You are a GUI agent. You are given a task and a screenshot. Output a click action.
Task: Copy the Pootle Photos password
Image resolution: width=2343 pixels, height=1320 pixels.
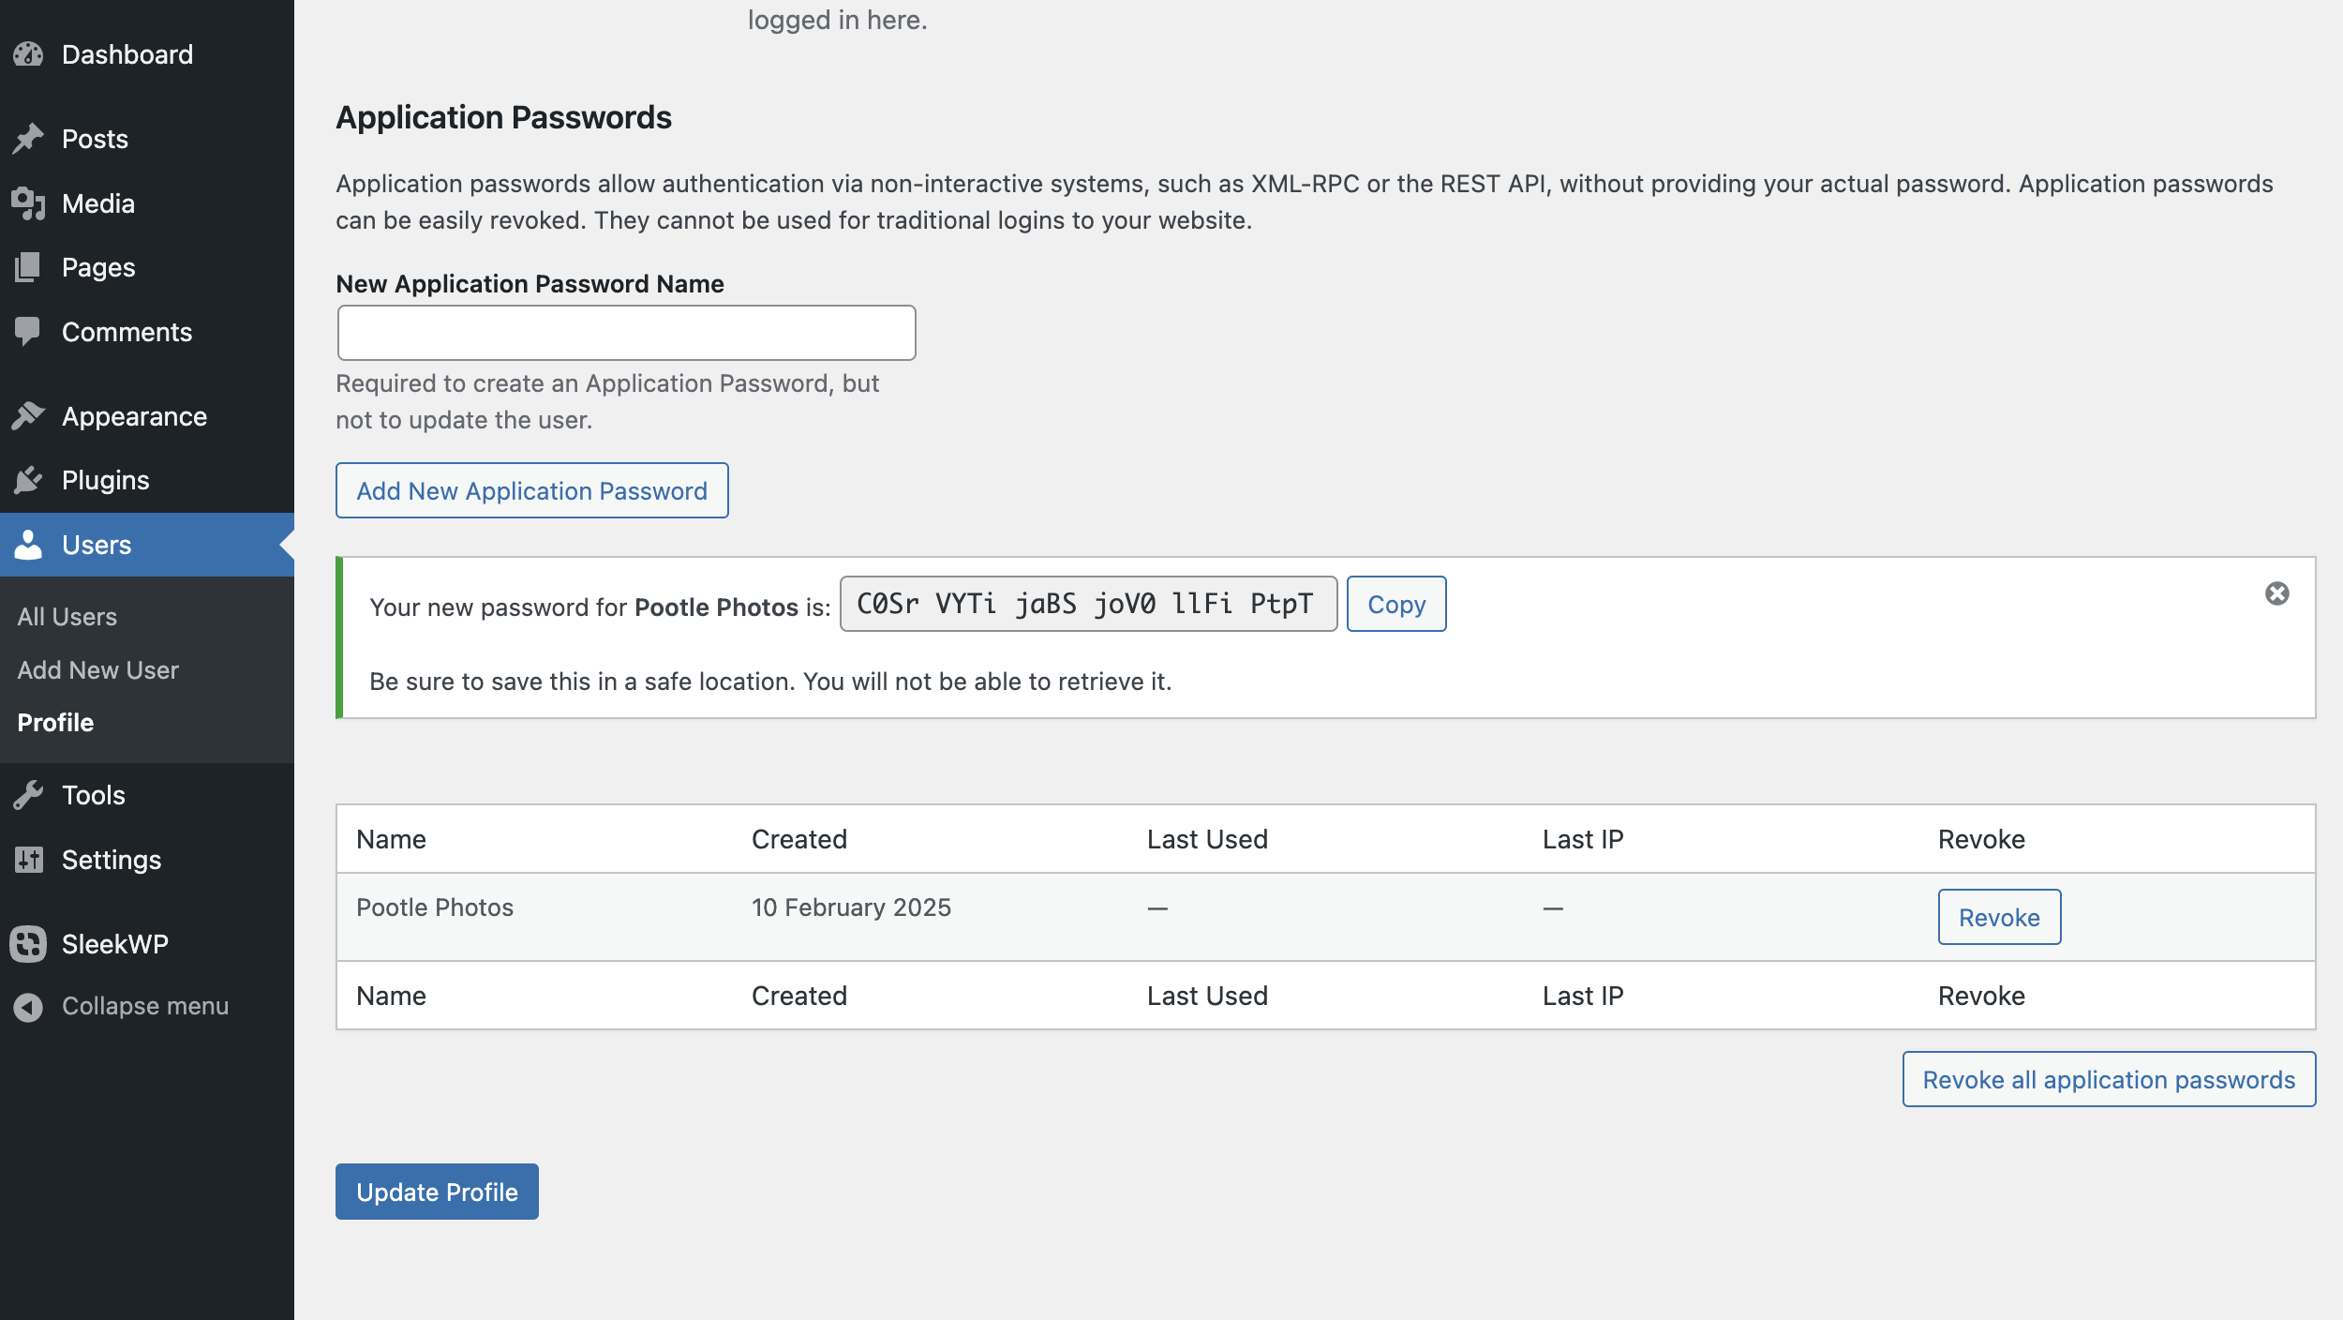coord(1396,604)
